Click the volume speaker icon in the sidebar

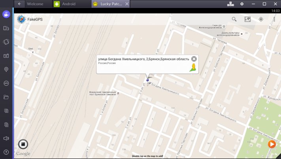[6, 138]
